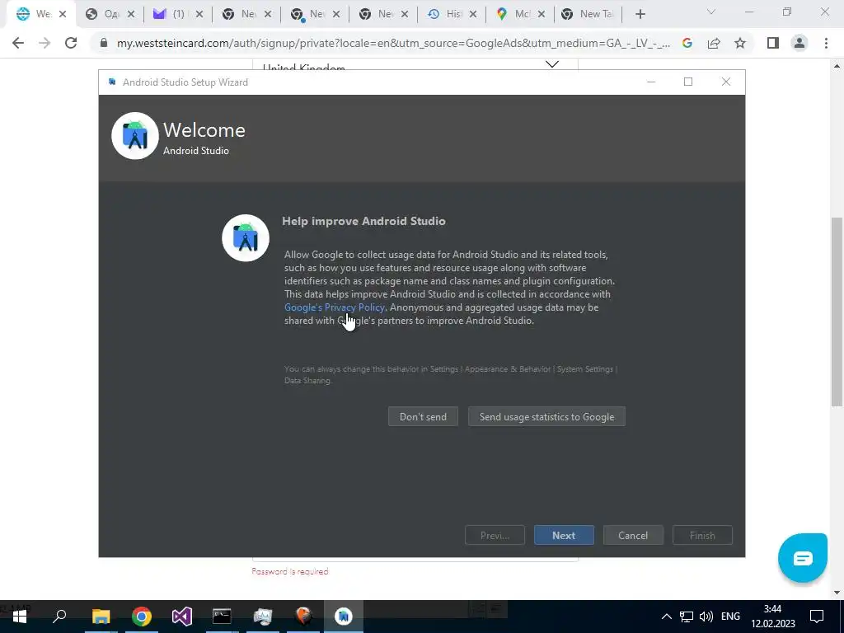The image size is (844, 633).
Task: Close the History tab
Action: click(x=472, y=15)
